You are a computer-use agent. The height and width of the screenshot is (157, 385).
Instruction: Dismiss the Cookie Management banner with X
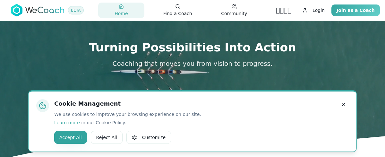coord(344,104)
